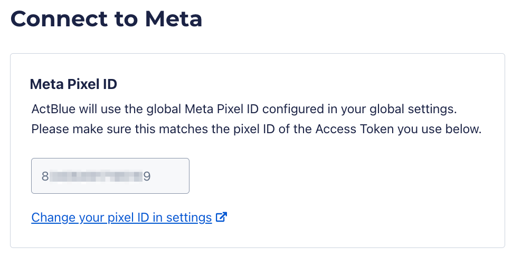
Task: Focus the Meta Pixel ID input field
Action: click(110, 176)
